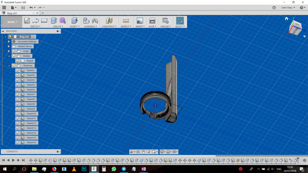This screenshot has width=308, height=173.
Task: Open the Job Status clock icon
Action: click(274, 8)
